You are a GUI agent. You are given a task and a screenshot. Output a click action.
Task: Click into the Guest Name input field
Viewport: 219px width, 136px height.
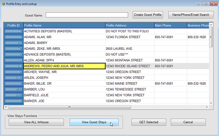click(87, 15)
